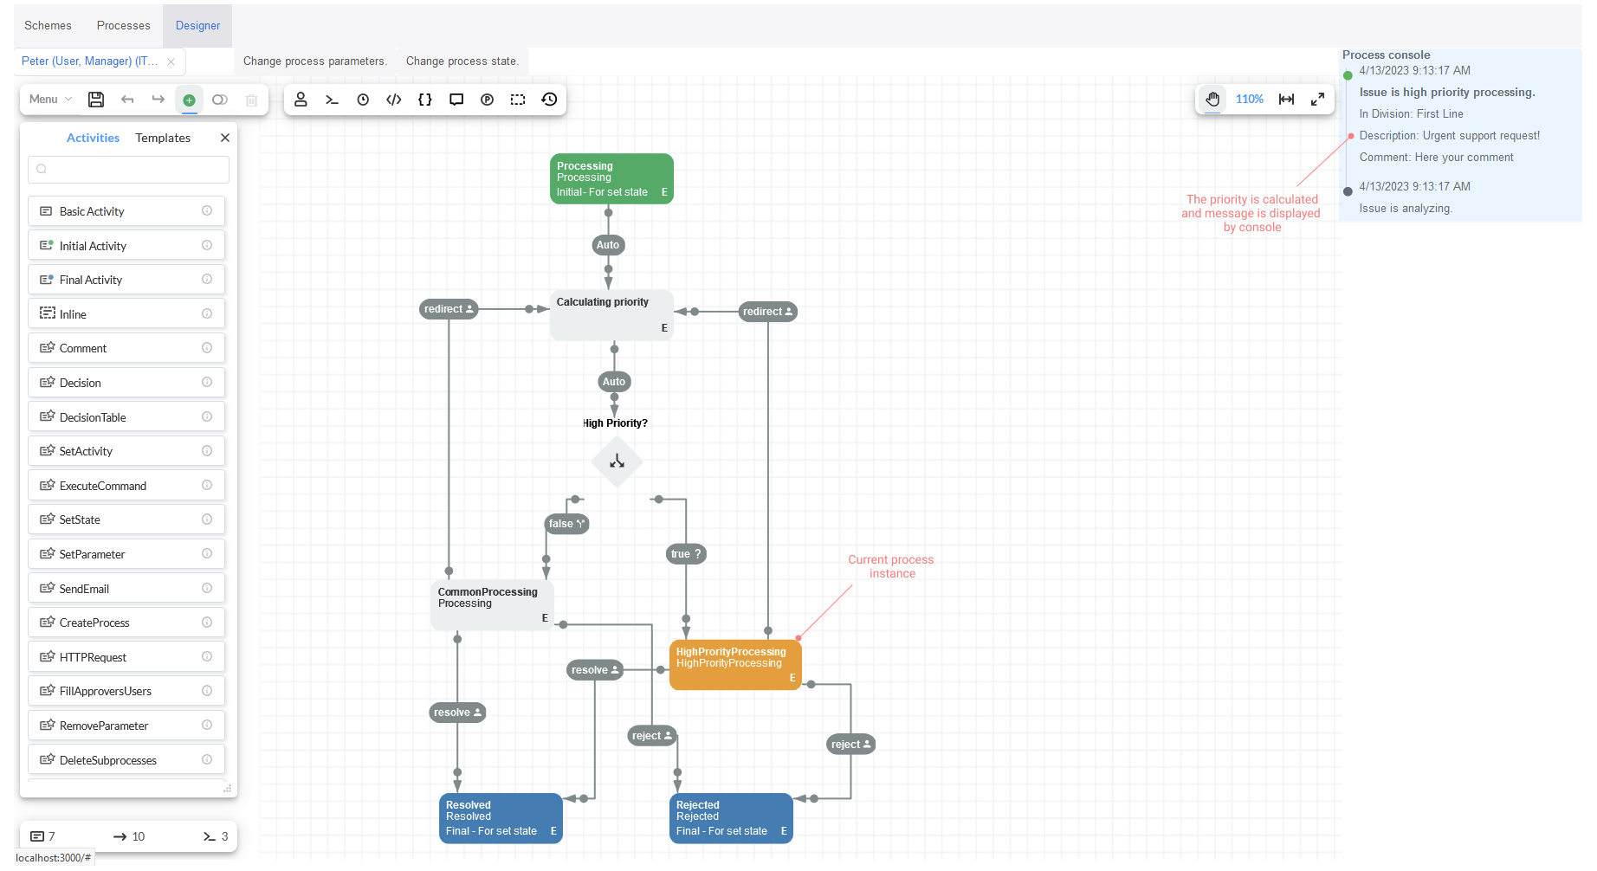
Task: Switch to the Designer tab
Action: (x=197, y=26)
